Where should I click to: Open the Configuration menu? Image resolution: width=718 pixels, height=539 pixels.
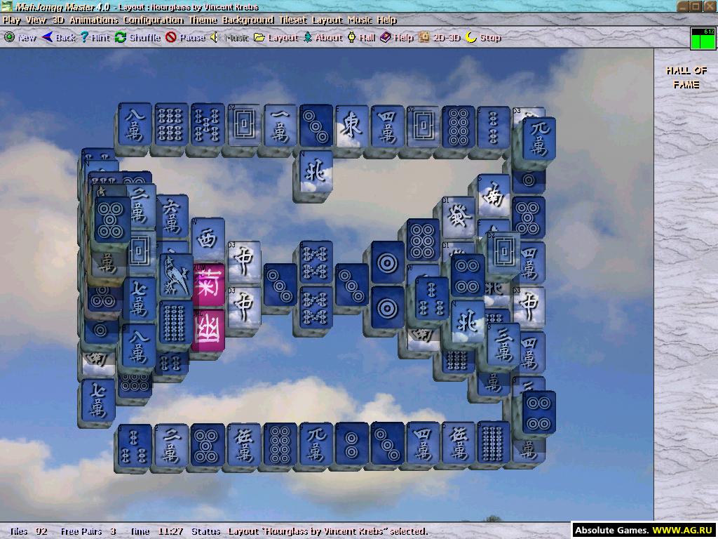pyautogui.click(x=154, y=20)
